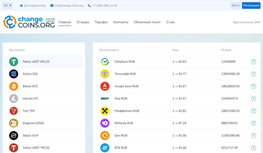Image resolution: width=263 pixels, height=153 pixels.
Task: Click the 'Stellar XLM' label
Action: tap(30, 136)
